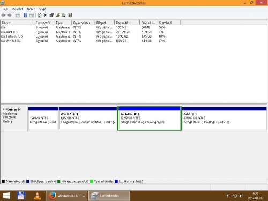Click the Kiterjesztett partíció legend entry
This screenshot has width=268, height=201.
(x=73, y=181)
